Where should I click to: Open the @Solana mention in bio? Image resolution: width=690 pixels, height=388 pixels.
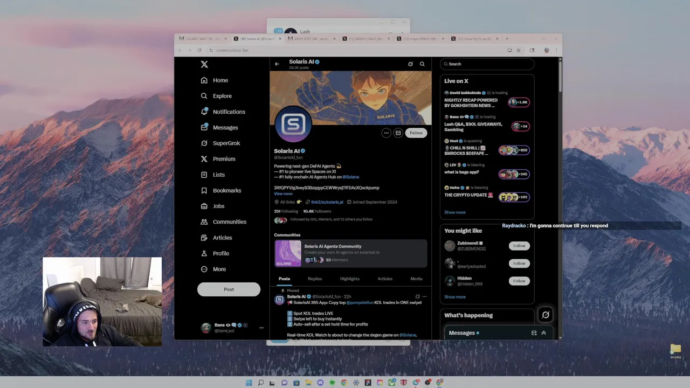tap(350, 177)
